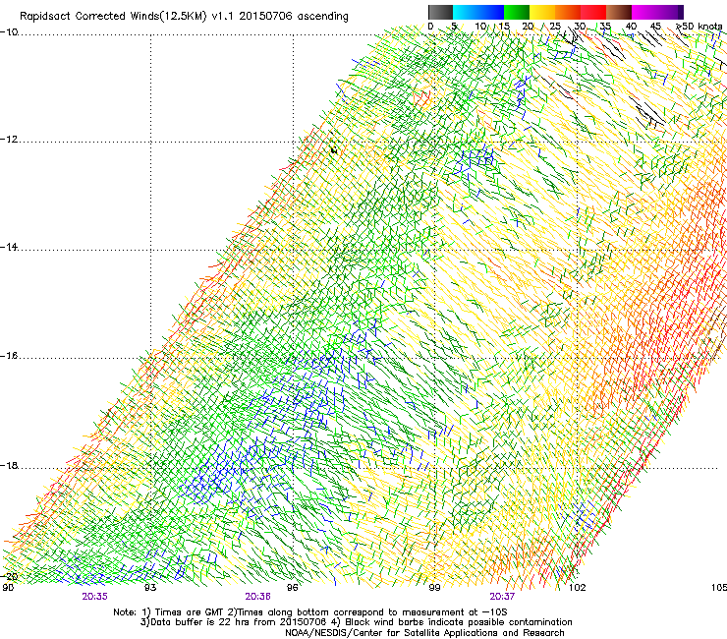Click the '10' legend tick label
Image resolution: width=727 pixels, height=639 pixels.
(x=480, y=27)
